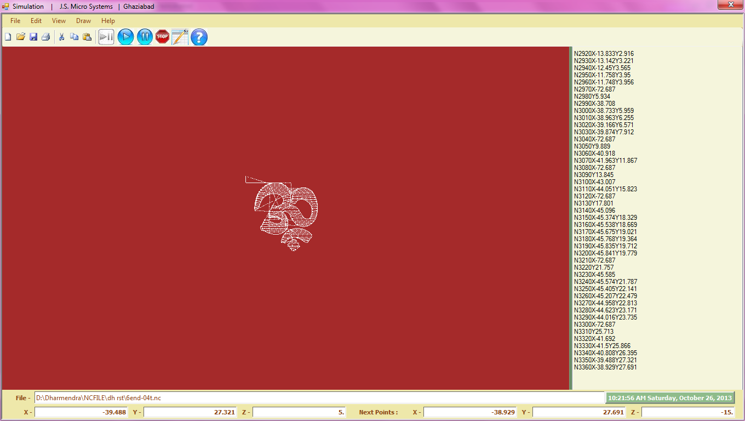Viewport: 745px width, 421px height.
Task: Select line N3130Y17.801
Action: point(593,203)
